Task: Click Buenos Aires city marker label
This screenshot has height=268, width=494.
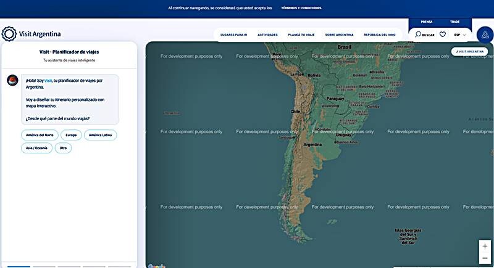Action: tap(346, 142)
